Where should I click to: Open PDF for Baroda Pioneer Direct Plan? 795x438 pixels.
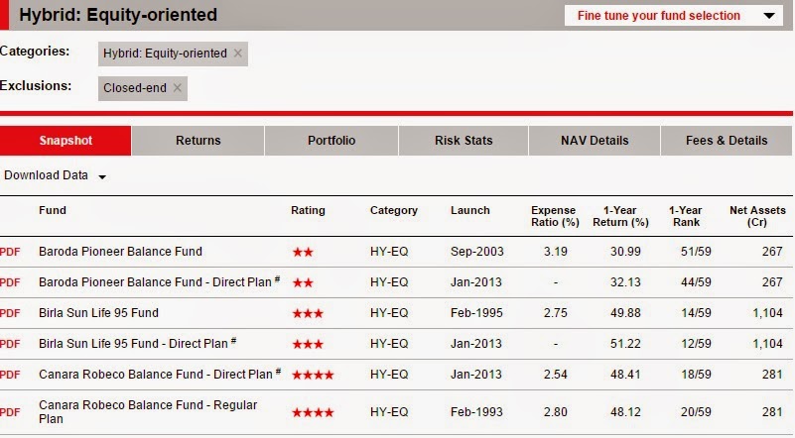coord(9,282)
